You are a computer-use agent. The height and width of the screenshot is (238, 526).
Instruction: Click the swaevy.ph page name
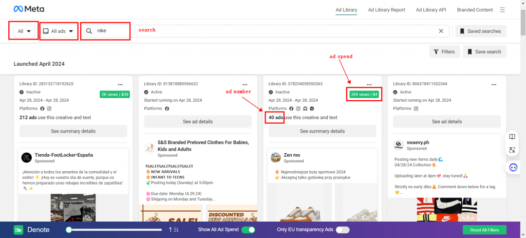418,142
